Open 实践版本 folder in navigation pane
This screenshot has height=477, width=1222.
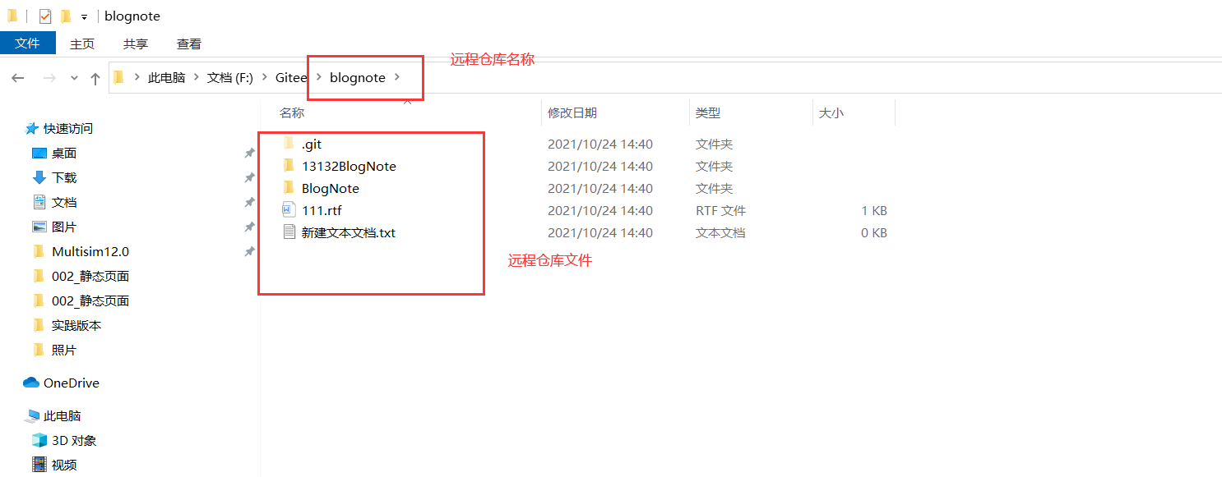[76, 325]
